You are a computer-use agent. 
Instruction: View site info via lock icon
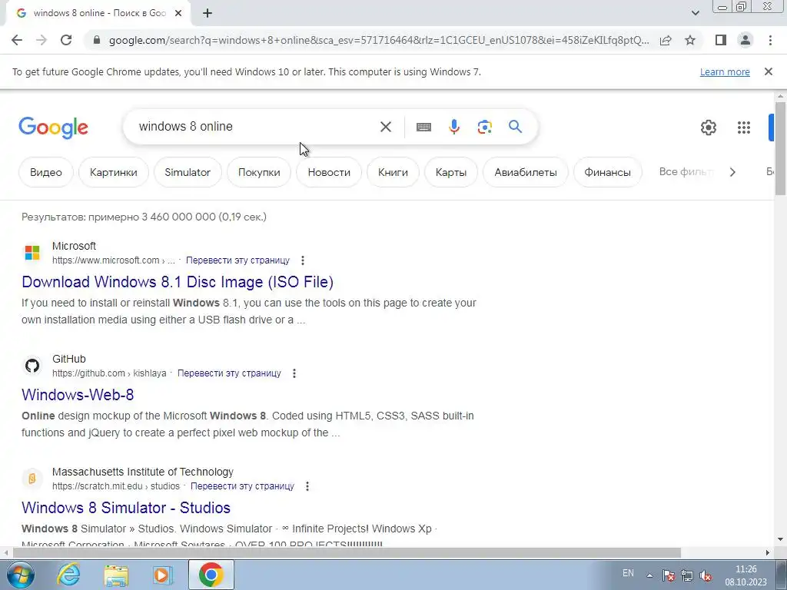pos(97,40)
